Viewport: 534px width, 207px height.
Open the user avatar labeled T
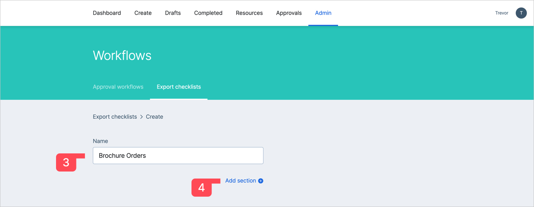click(521, 13)
